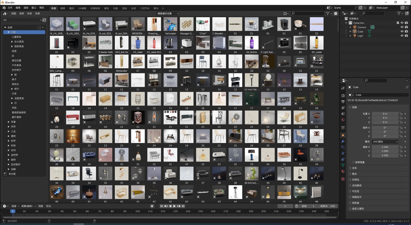The image size is (411, 225).
Task: Open the outliner filter dropdown
Action: [x=400, y=13]
